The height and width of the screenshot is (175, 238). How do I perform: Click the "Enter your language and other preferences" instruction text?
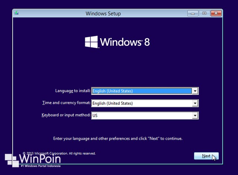pyautogui.click(x=118, y=139)
